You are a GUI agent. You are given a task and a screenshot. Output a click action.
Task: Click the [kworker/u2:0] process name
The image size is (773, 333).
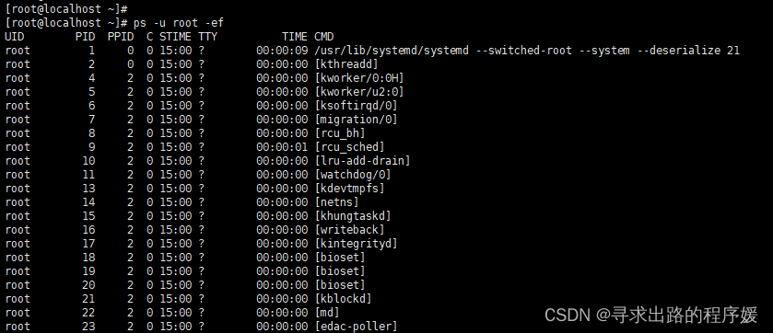(x=359, y=91)
